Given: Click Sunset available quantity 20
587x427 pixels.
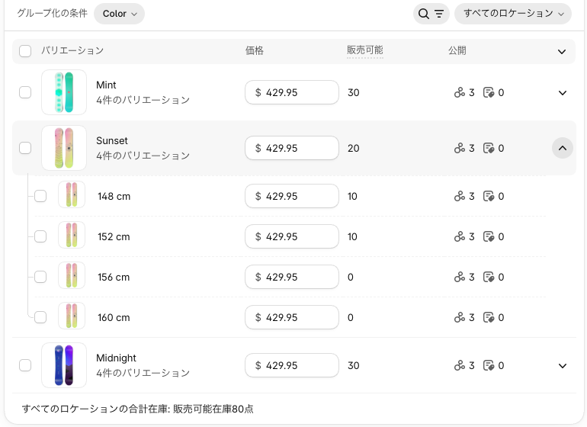Looking at the screenshot, I should [x=354, y=149].
